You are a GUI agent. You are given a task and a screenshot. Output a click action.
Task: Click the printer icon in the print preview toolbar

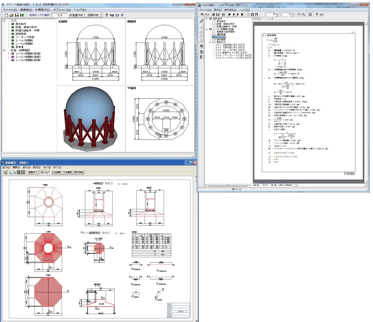213,14
